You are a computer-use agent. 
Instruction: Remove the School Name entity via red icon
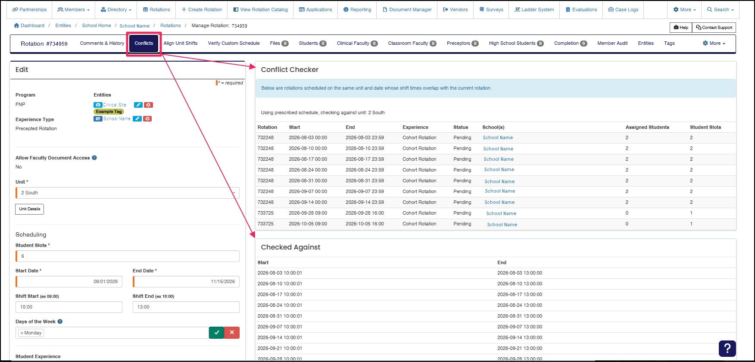point(147,119)
